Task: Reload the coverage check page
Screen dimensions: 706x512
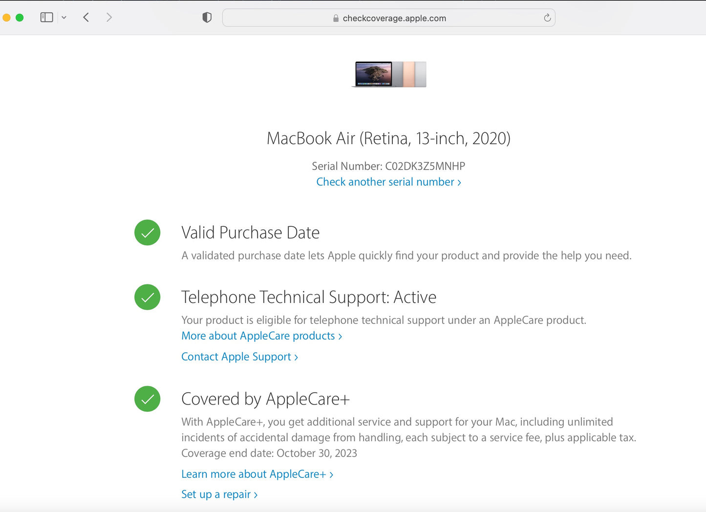Action: point(546,18)
